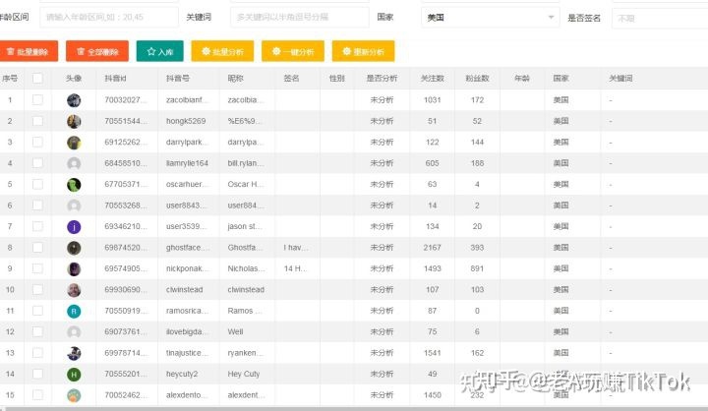This screenshot has height=411, width=708.
Task: Open avatar of ghostface row
Action: (74, 248)
